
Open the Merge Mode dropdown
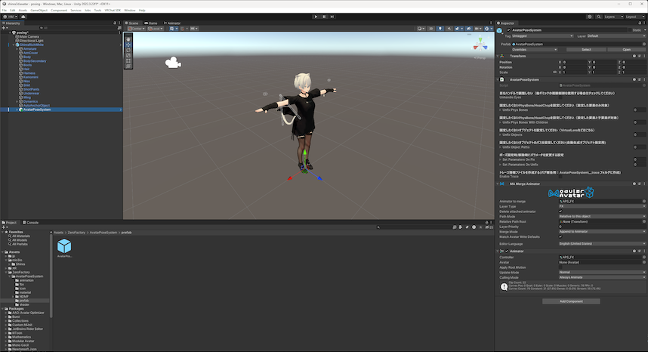[602, 232]
